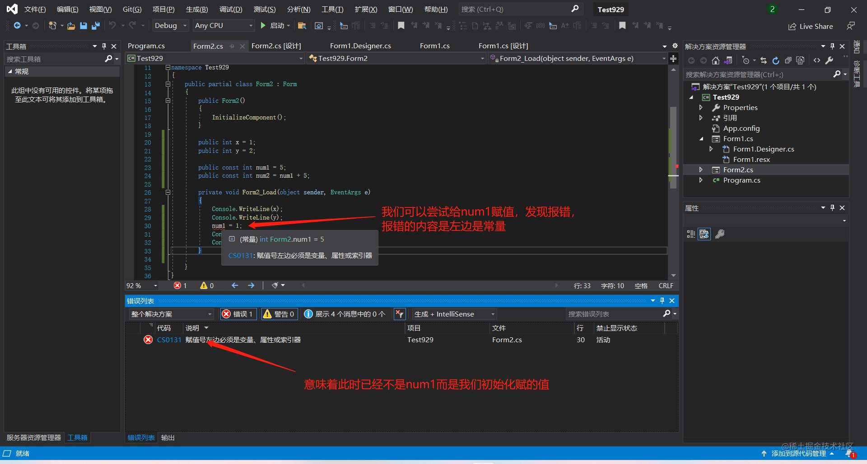The image size is (867, 464).
Task: Click the alphabetical sort icon in Properties panel
Action: tap(704, 234)
